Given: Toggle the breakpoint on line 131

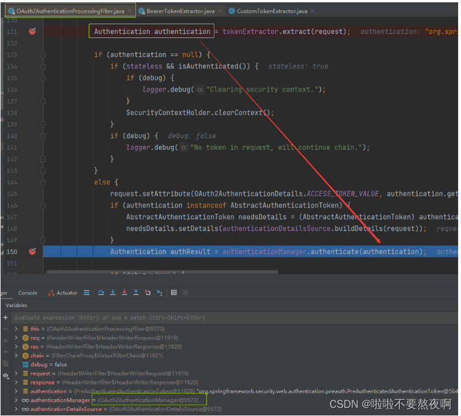Looking at the screenshot, I should (x=32, y=31).
